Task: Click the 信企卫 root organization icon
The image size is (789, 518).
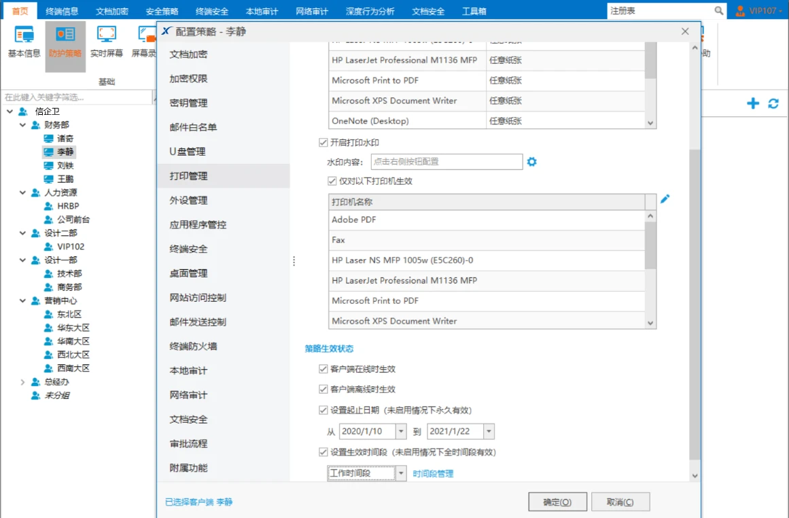Action: coord(23,111)
